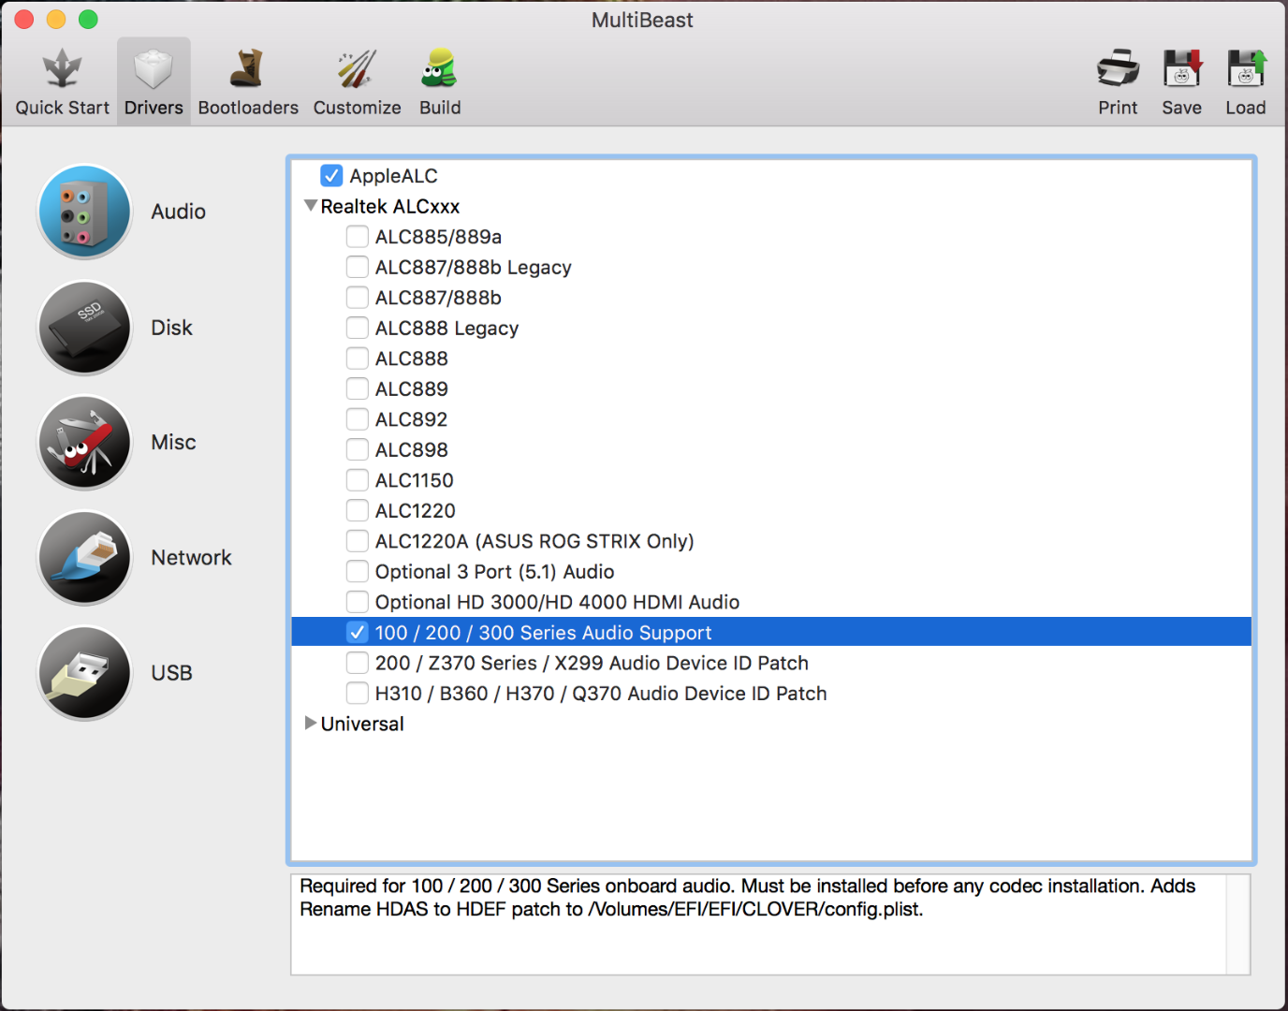Tick the ALC887/888b Legacy checkbox
The width and height of the screenshot is (1288, 1011).
tap(357, 268)
